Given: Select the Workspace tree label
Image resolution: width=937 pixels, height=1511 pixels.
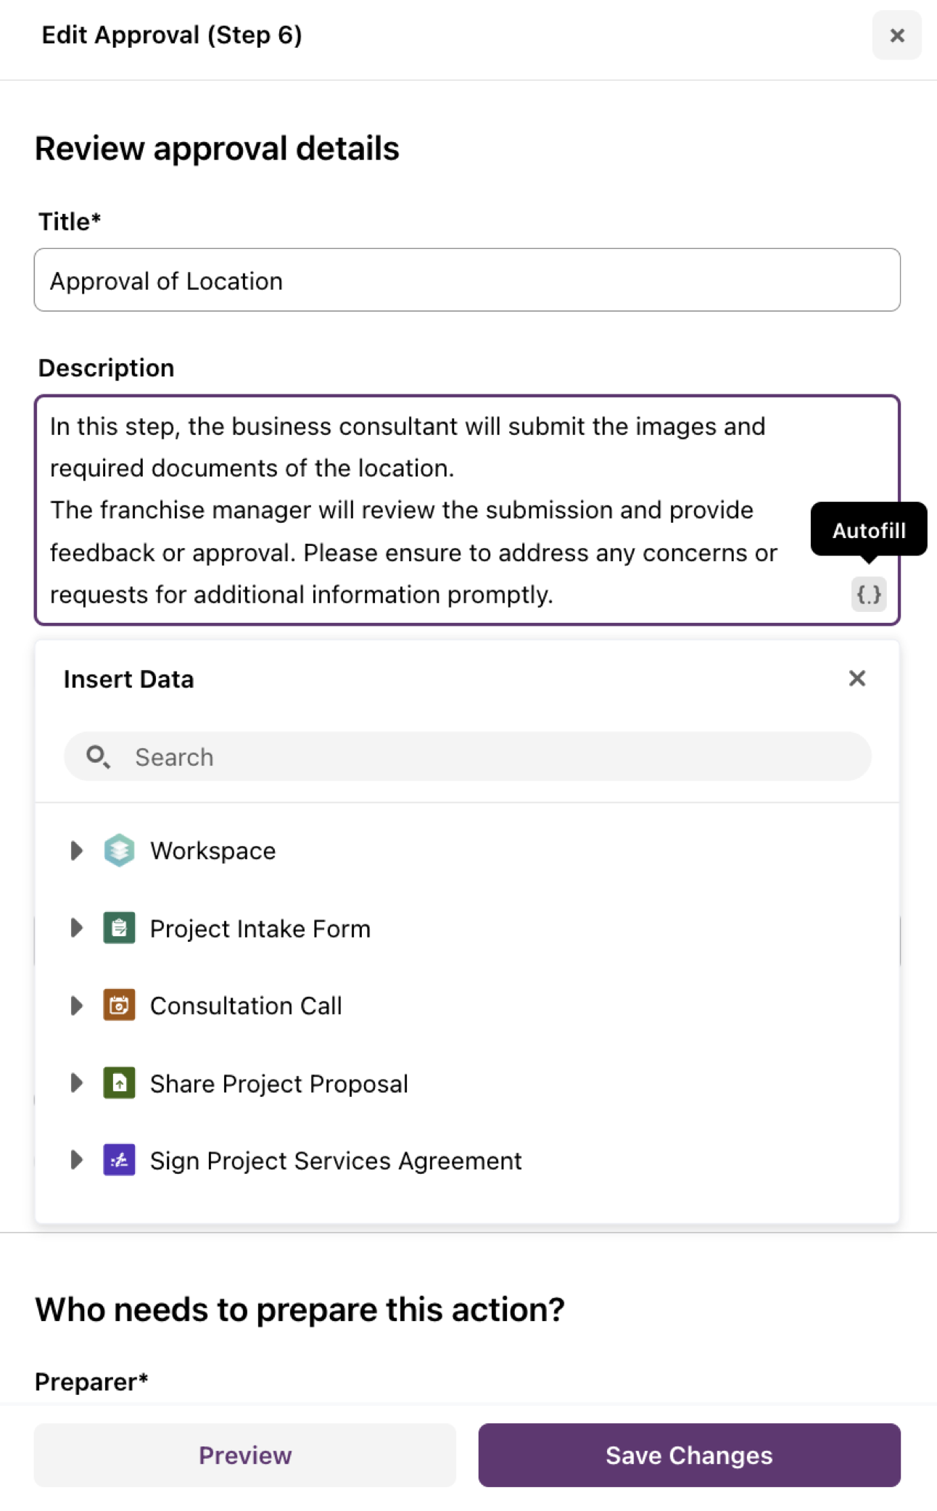Looking at the screenshot, I should [212, 850].
